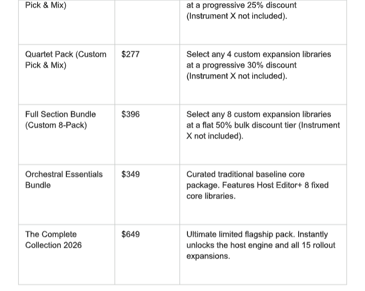The width and height of the screenshot is (365, 291).
Task: Select the Quartet Pack name cell
Action: [x=67, y=74]
